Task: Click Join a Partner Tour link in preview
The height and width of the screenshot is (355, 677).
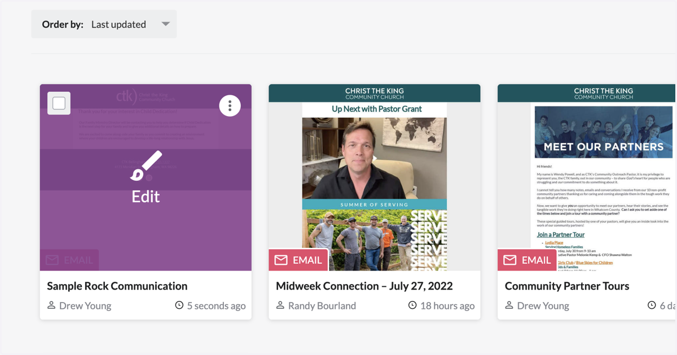Action: (560, 234)
